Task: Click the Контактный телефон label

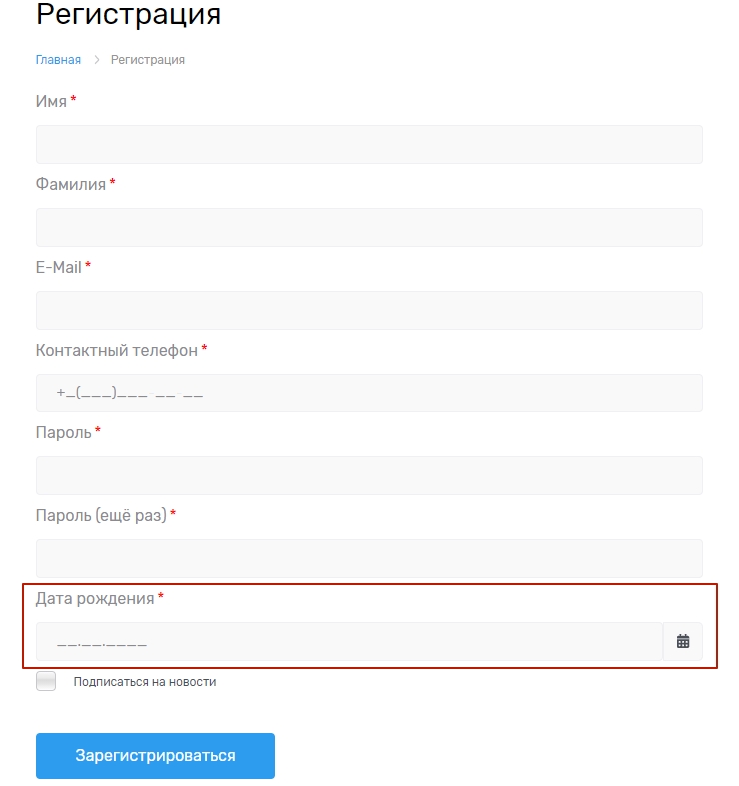Action: point(117,350)
